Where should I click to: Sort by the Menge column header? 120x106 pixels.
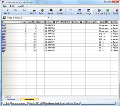(x=22, y=22)
